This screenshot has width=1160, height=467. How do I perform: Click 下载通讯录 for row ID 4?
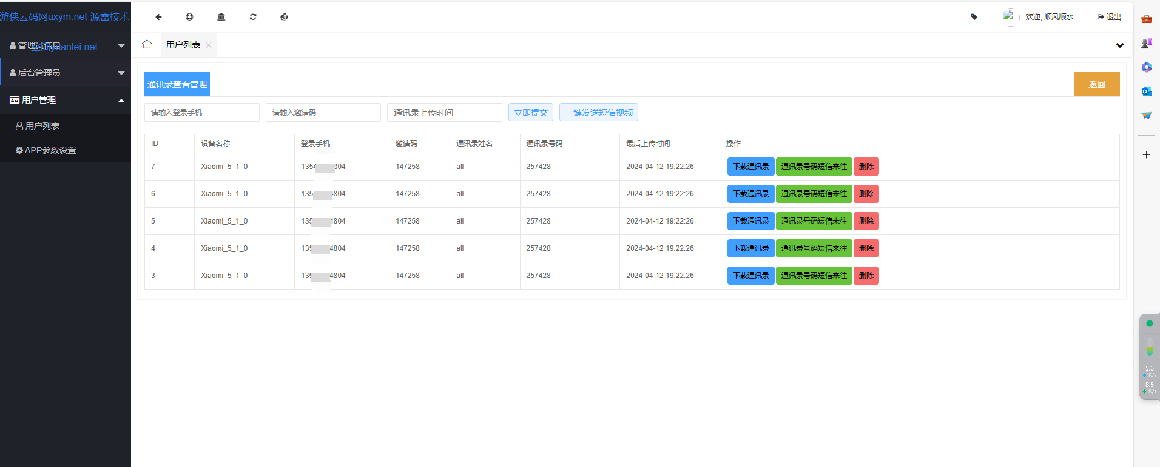[751, 248]
